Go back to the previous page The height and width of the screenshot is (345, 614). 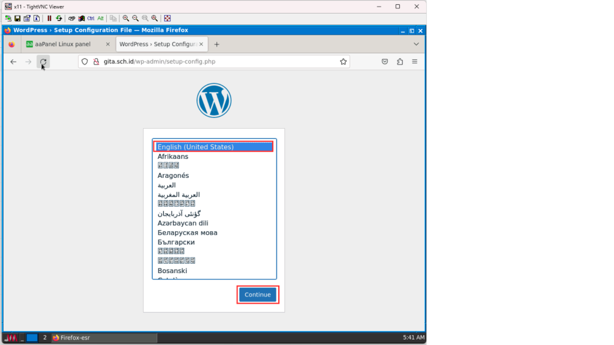[13, 62]
